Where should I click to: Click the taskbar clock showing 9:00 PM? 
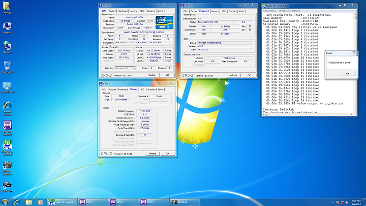356,202
